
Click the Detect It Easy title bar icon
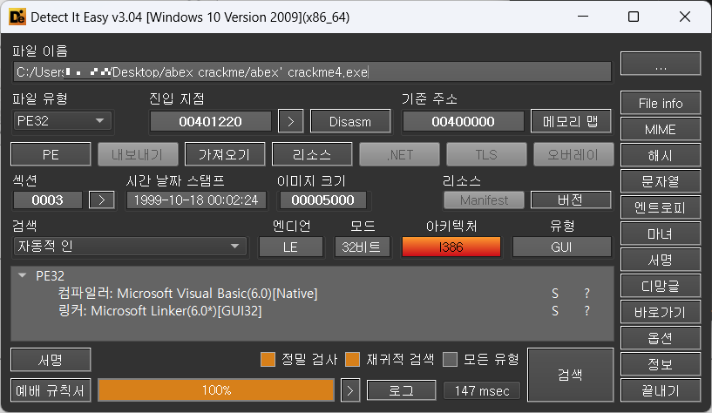(17, 17)
